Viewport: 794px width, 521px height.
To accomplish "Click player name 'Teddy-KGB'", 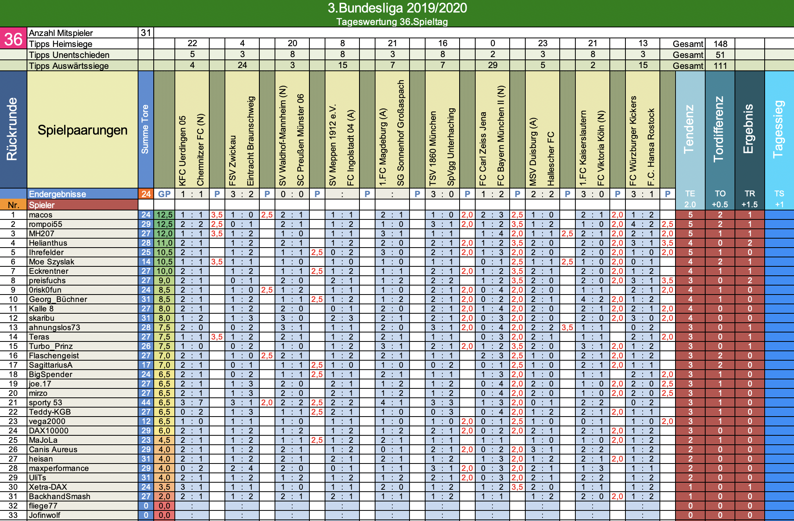I will click(50, 412).
